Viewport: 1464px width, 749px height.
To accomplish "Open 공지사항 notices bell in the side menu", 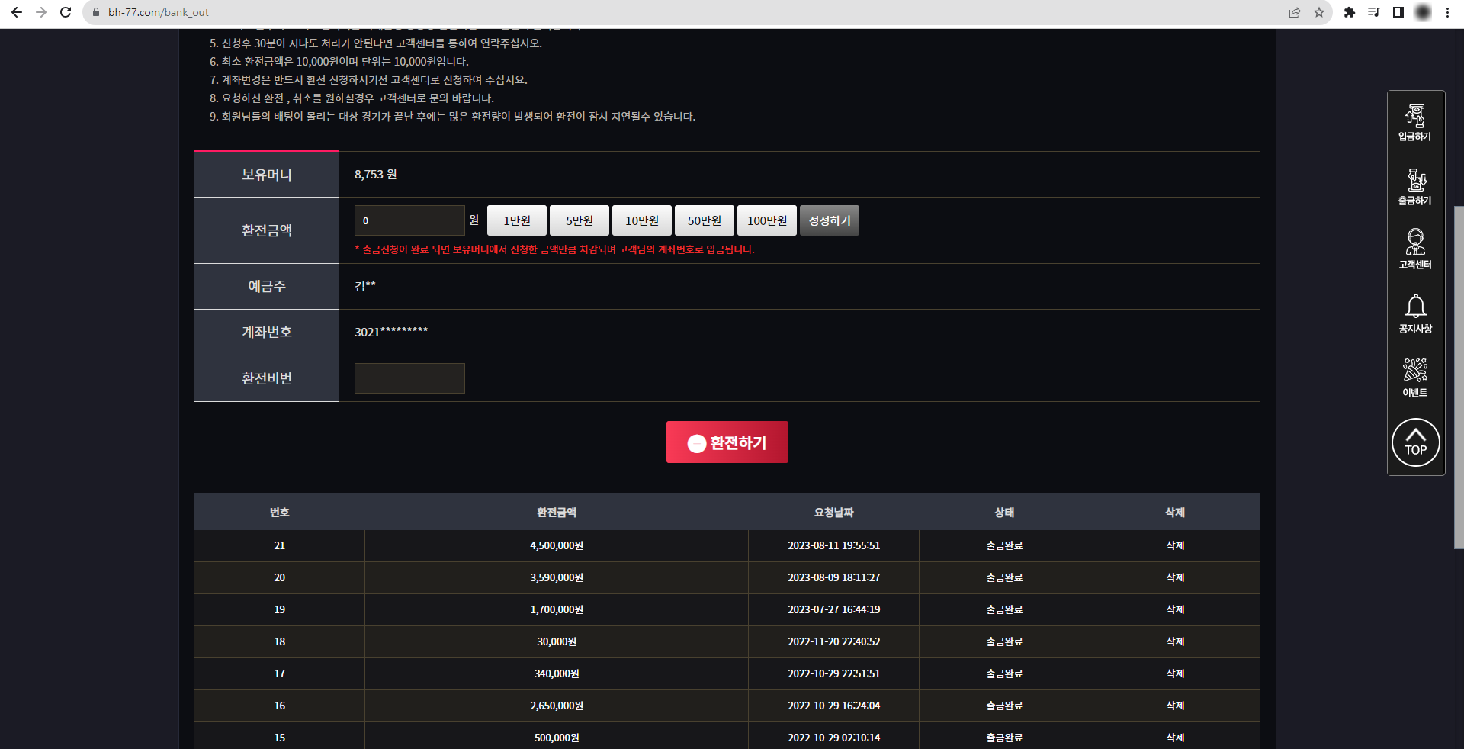I will [1415, 314].
